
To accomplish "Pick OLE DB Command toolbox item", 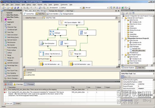I will [13, 63].
